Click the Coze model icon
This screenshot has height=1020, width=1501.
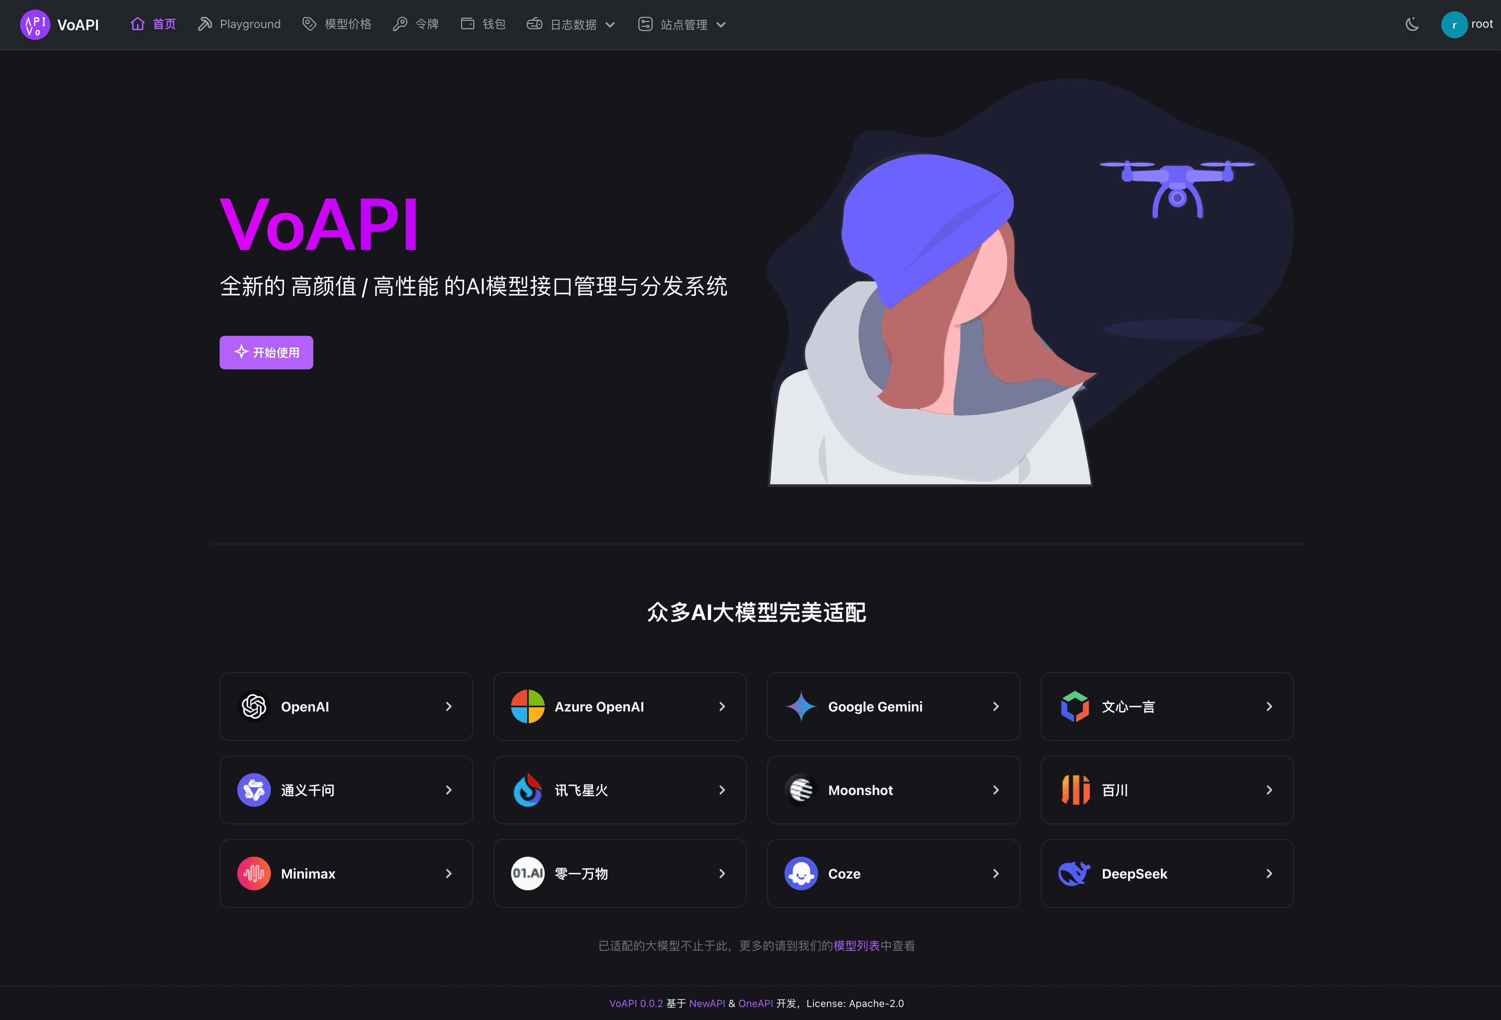pos(800,873)
